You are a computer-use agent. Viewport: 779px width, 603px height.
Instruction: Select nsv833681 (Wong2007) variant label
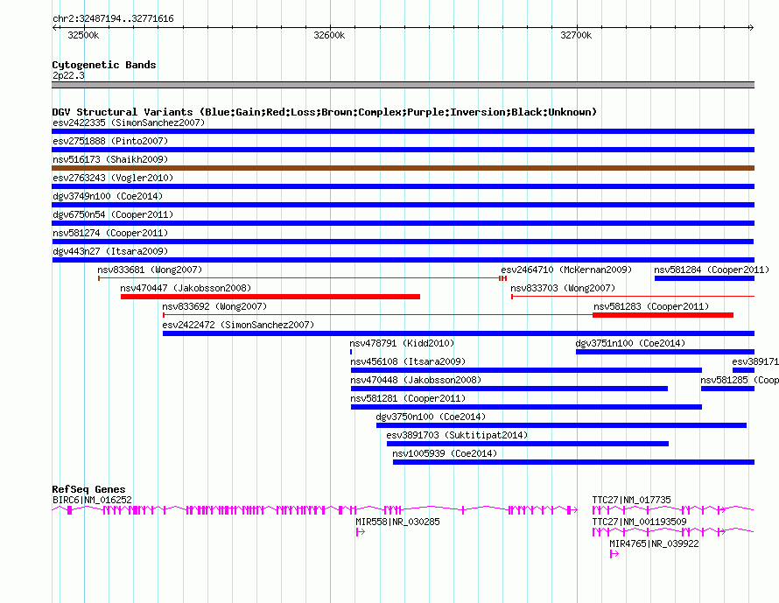pos(150,270)
